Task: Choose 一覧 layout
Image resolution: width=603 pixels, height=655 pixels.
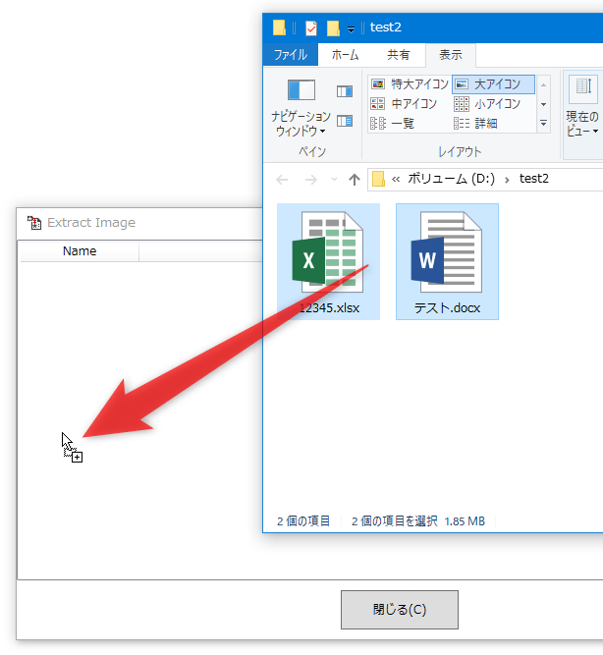Action: click(392, 123)
